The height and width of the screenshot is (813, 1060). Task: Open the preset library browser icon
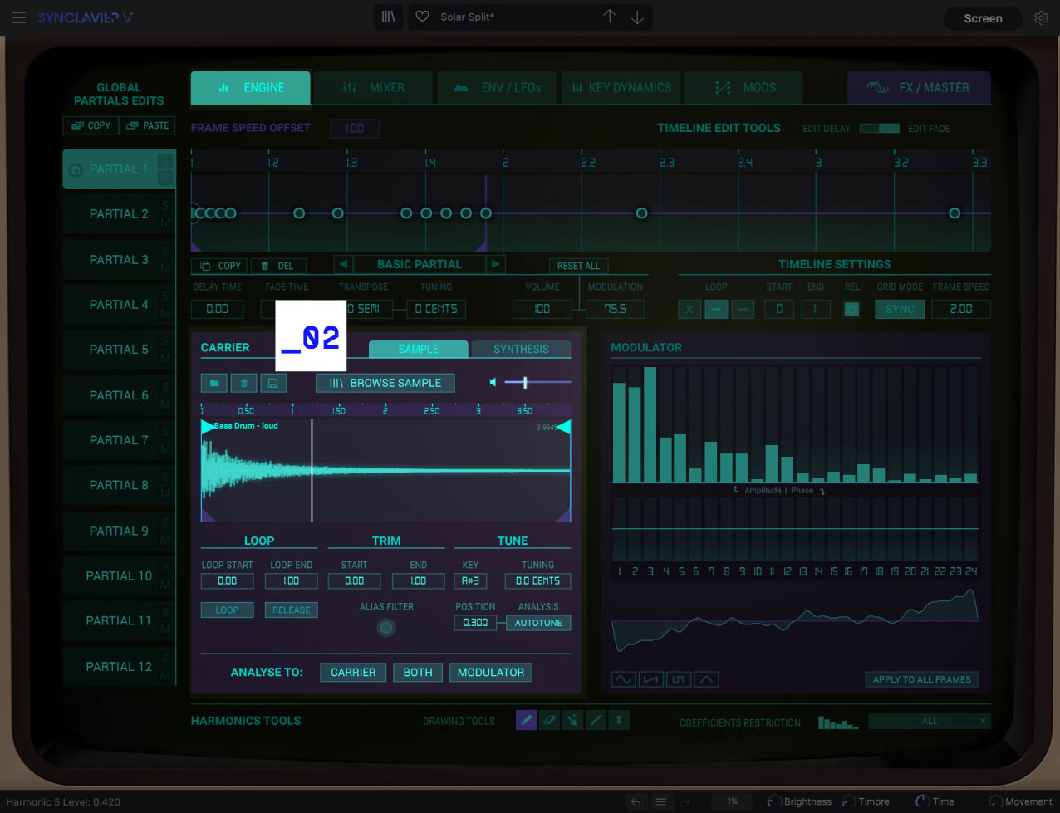pos(388,17)
